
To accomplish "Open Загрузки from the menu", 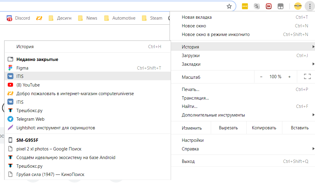I will tap(243, 56).
